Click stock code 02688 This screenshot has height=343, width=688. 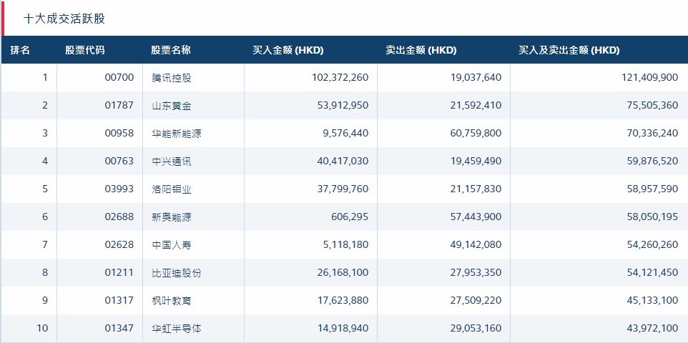pos(119,217)
